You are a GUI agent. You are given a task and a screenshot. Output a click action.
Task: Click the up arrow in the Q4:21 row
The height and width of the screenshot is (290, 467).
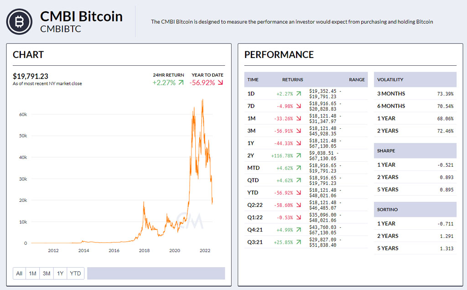[x=298, y=230]
